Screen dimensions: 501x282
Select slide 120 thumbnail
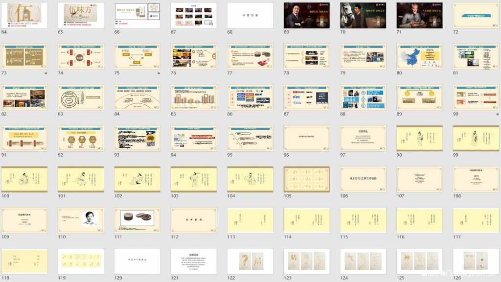coord(137,261)
